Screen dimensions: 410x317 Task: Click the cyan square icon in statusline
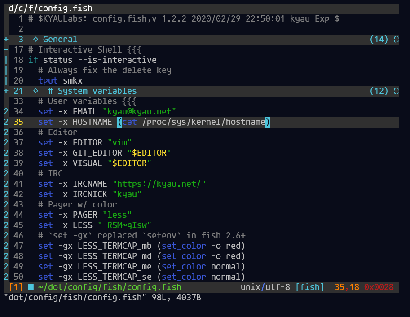[x=31, y=287]
